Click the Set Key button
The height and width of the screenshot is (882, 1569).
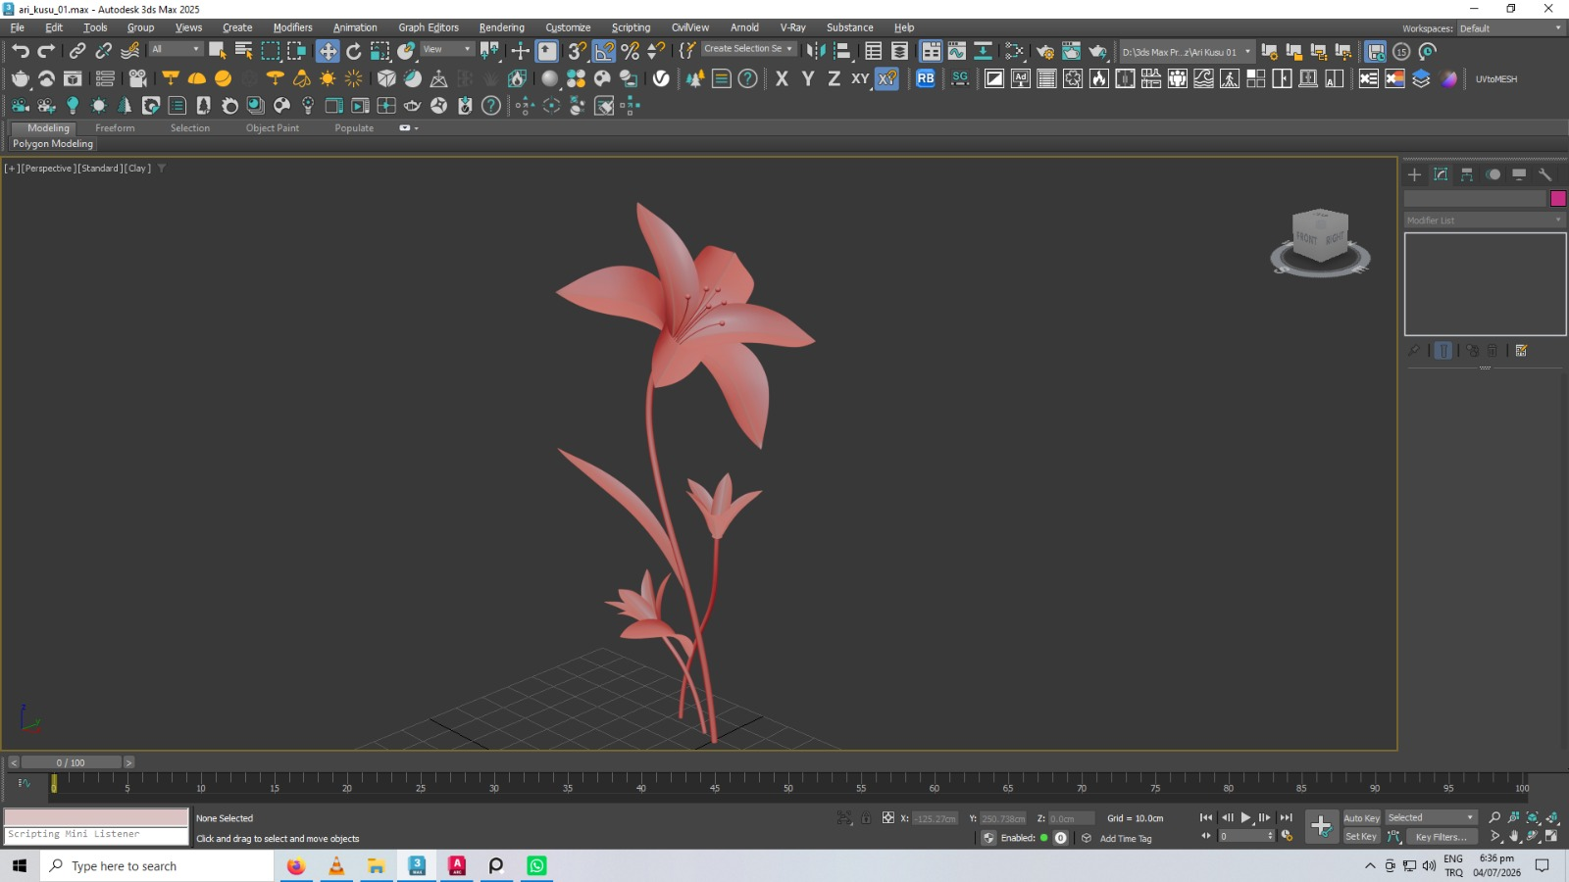coord(1361,837)
